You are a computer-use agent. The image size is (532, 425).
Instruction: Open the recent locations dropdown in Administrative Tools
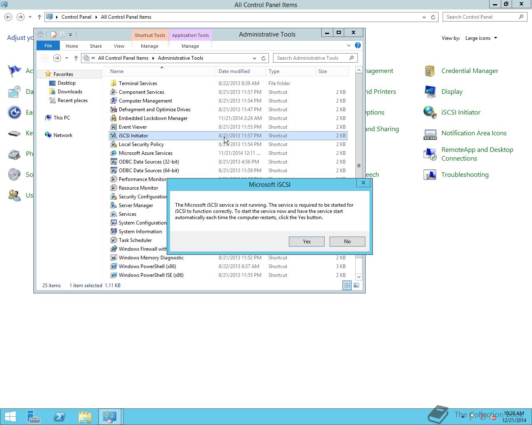[66, 58]
